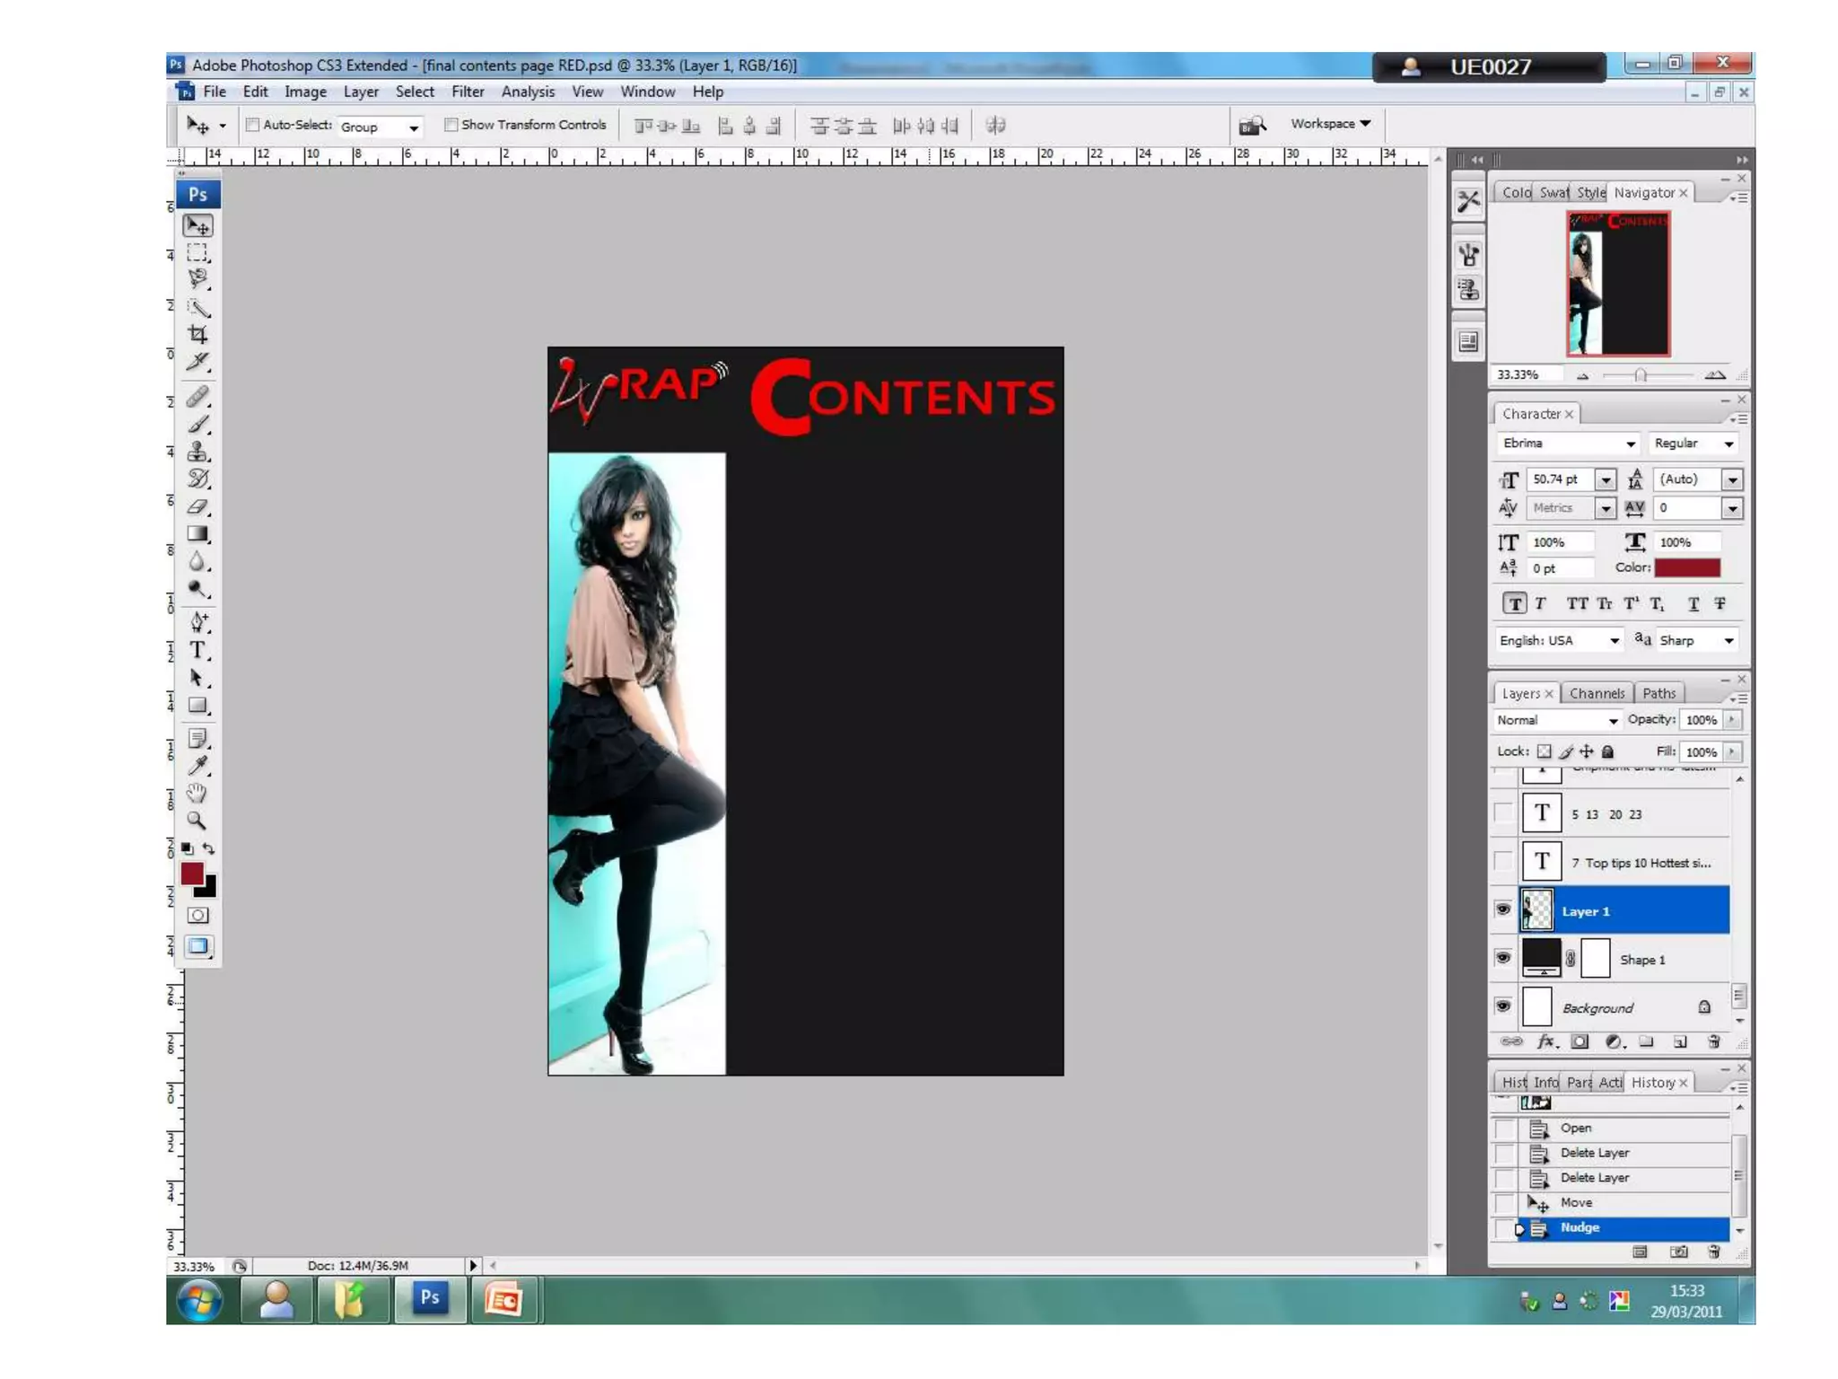Viewport: 1838px width, 1379px height.
Task: Open Workspace dropdown menu
Action: pyautogui.click(x=1330, y=124)
